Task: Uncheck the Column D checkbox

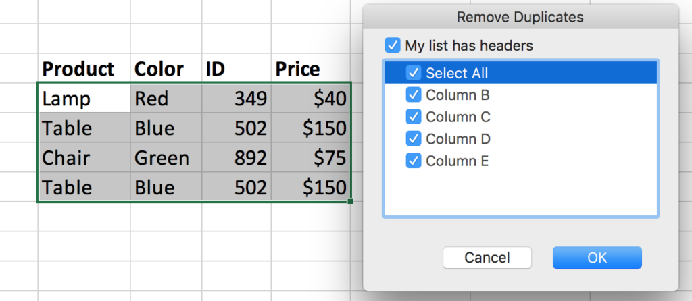Action: (x=414, y=139)
